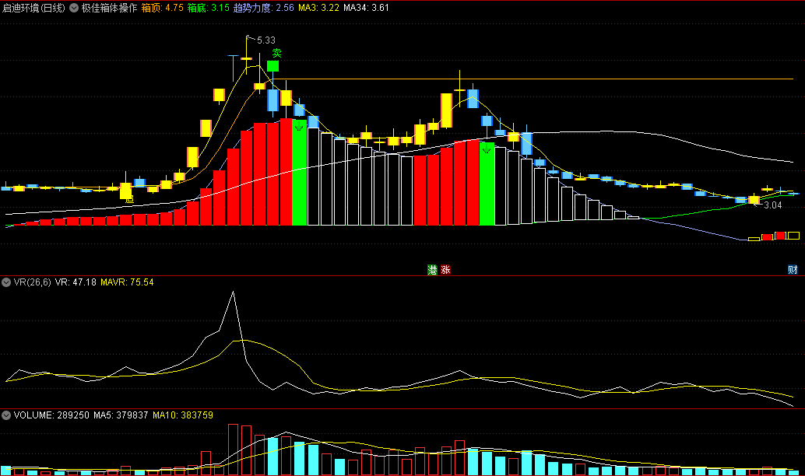Click the 5.33 high price label

[266, 40]
